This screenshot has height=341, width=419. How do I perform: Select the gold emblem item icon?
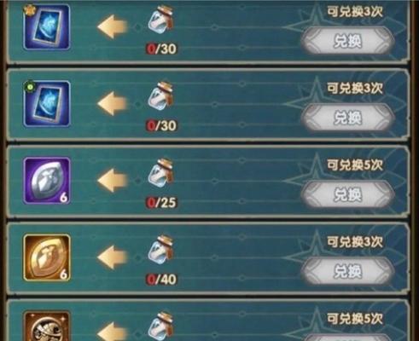47,257
